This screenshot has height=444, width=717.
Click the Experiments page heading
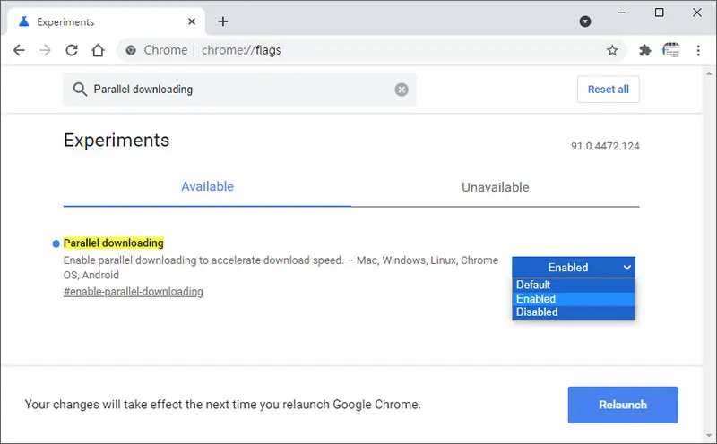(x=117, y=141)
